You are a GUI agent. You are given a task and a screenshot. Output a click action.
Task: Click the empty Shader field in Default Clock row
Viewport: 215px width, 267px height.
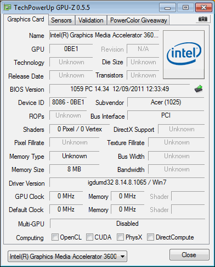188,209
